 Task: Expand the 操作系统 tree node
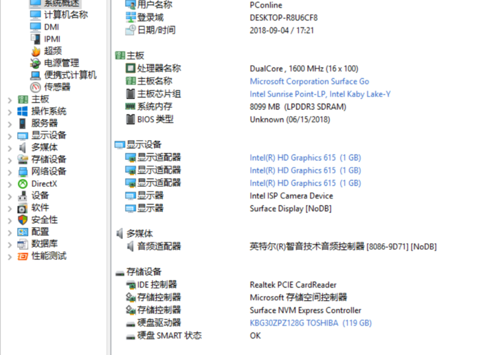[10, 112]
